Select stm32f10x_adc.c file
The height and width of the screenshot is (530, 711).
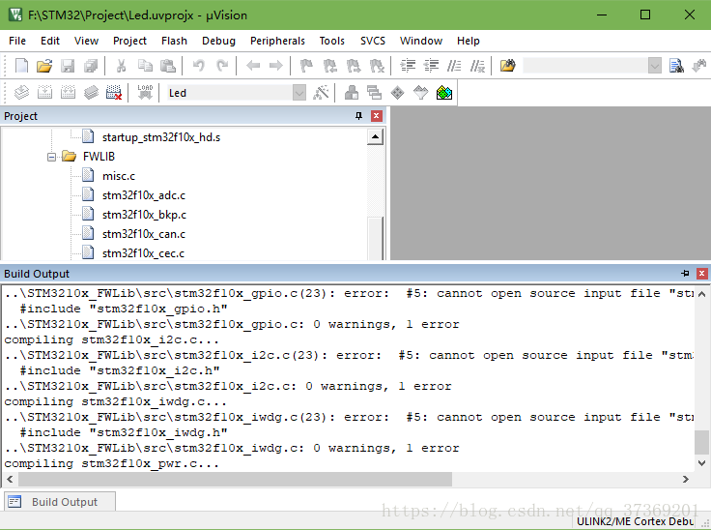pyautogui.click(x=144, y=195)
